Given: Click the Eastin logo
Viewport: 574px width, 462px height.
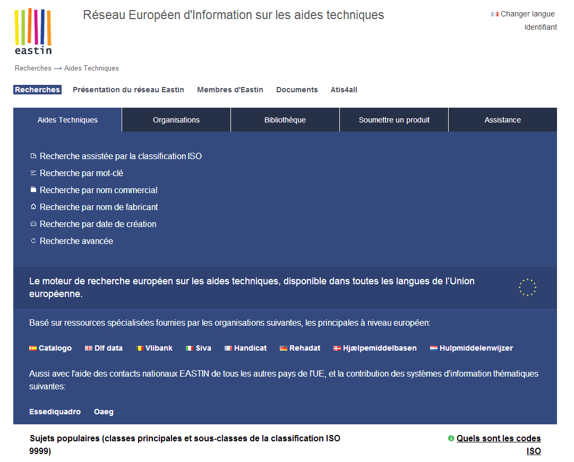Looking at the screenshot, I should point(33,31).
